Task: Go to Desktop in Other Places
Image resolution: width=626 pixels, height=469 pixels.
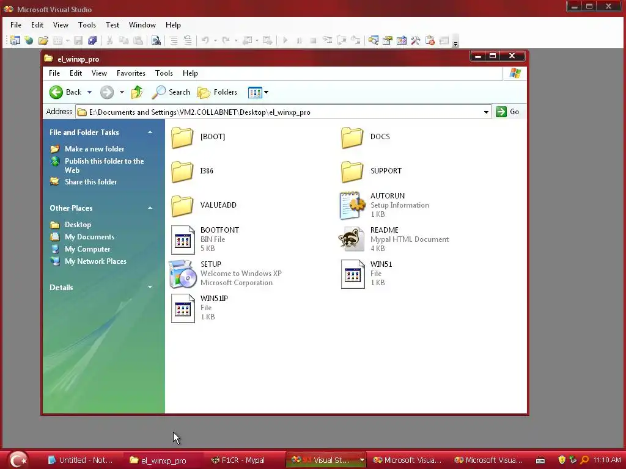Action: coord(78,225)
